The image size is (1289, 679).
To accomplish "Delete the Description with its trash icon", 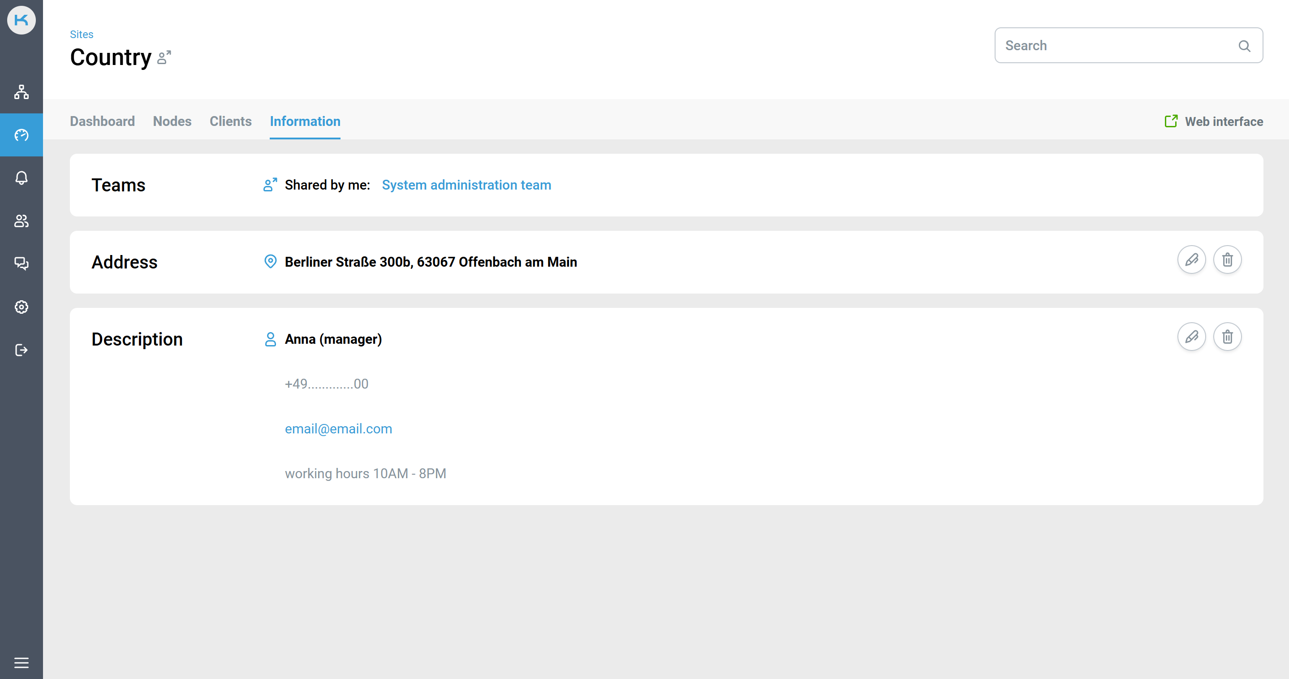I will (1227, 337).
